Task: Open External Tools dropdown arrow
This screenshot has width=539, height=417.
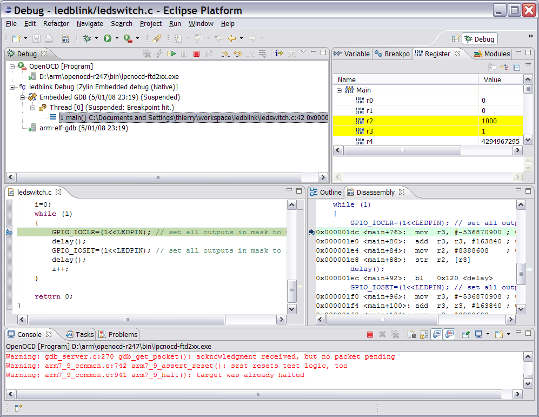Action: 137,38
